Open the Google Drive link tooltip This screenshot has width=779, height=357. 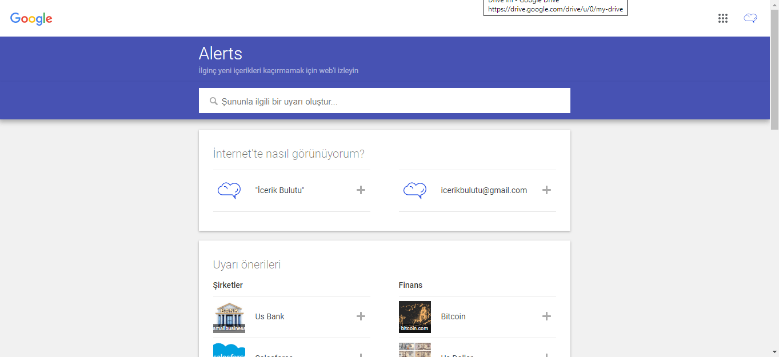[554, 7]
